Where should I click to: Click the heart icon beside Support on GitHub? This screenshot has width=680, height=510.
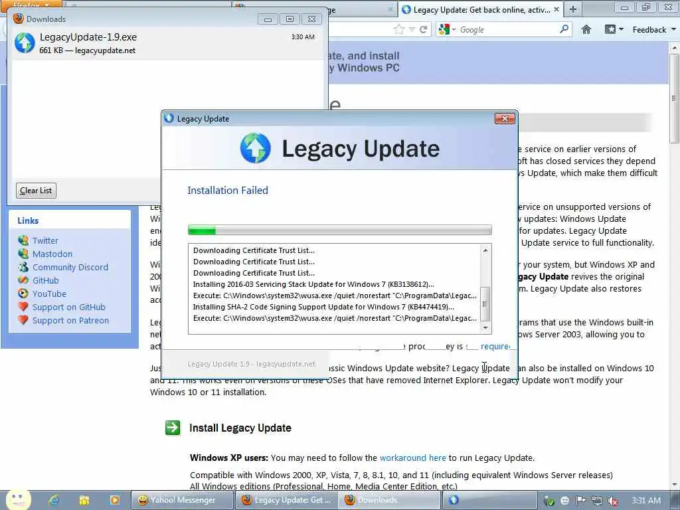click(x=23, y=307)
